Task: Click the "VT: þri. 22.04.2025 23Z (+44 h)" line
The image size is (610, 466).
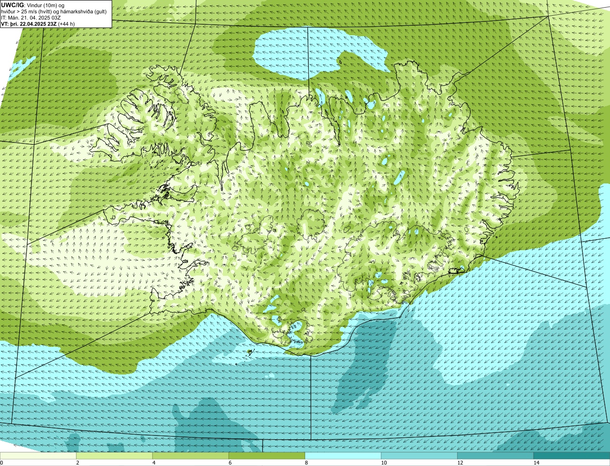Action: click(x=38, y=23)
